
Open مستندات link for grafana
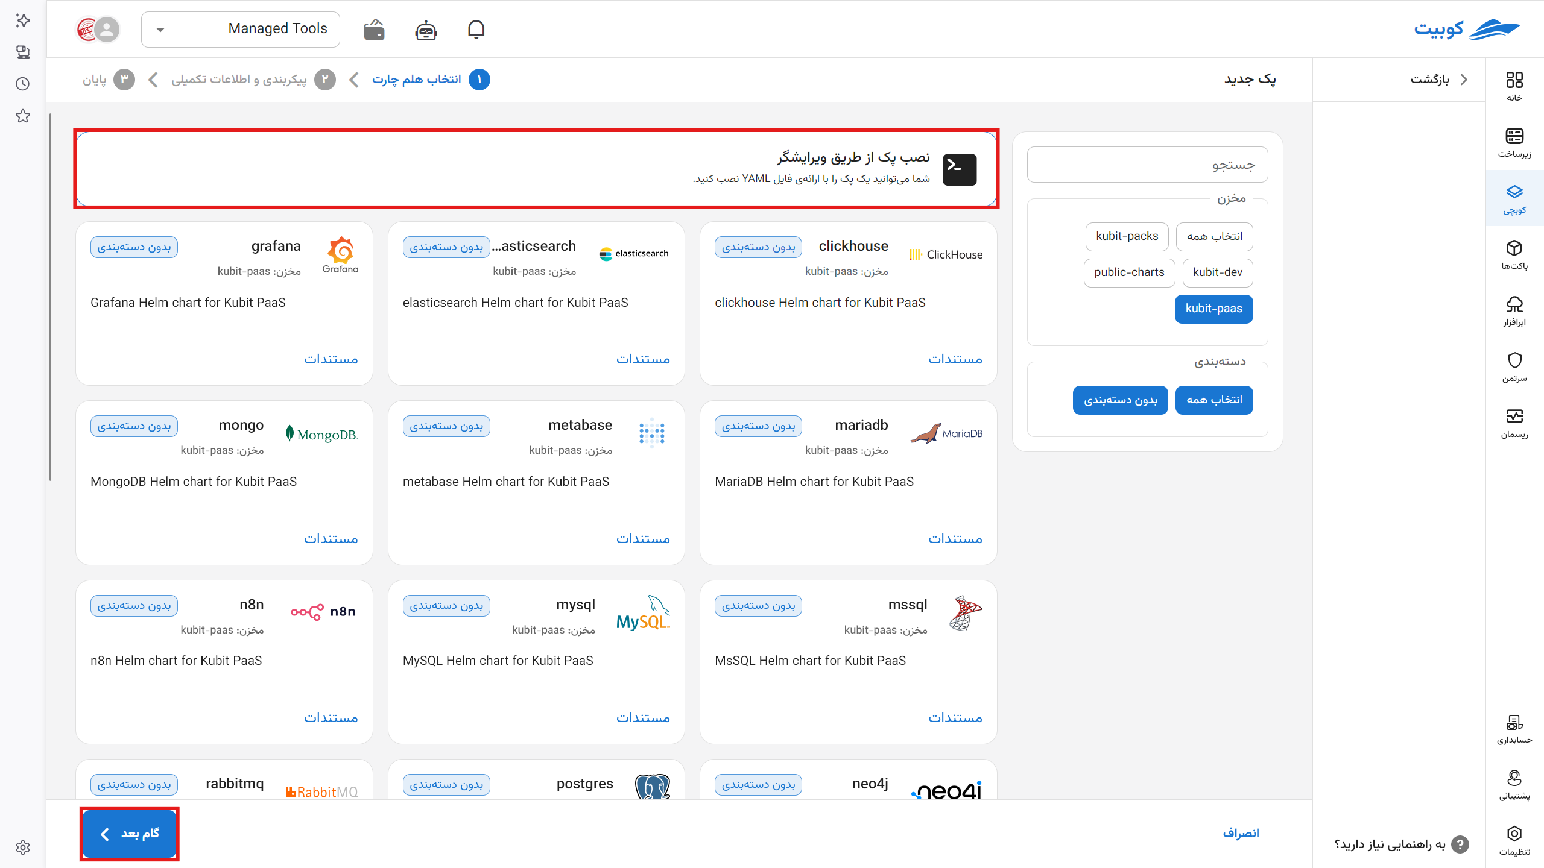click(x=331, y=359)
